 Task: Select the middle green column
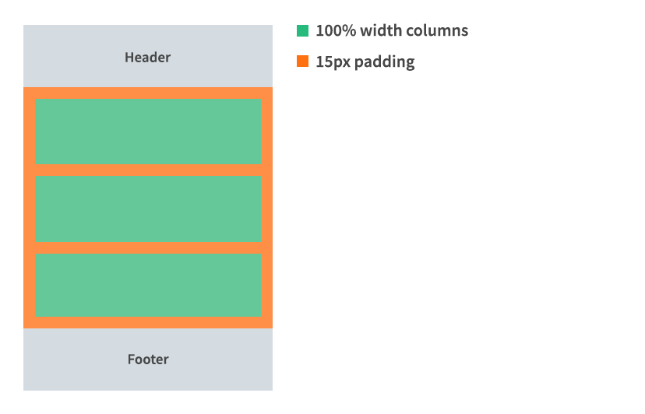tap(148, 209)
